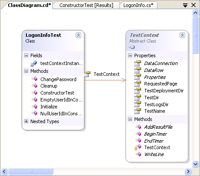Click the BeginTimer method icon
Viewport: 200px width, 176px height.
(x=138, y=134)
